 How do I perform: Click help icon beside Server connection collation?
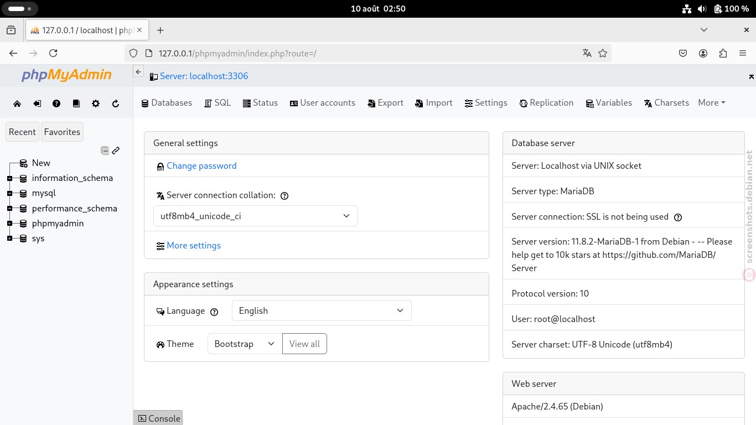point(284,196)
